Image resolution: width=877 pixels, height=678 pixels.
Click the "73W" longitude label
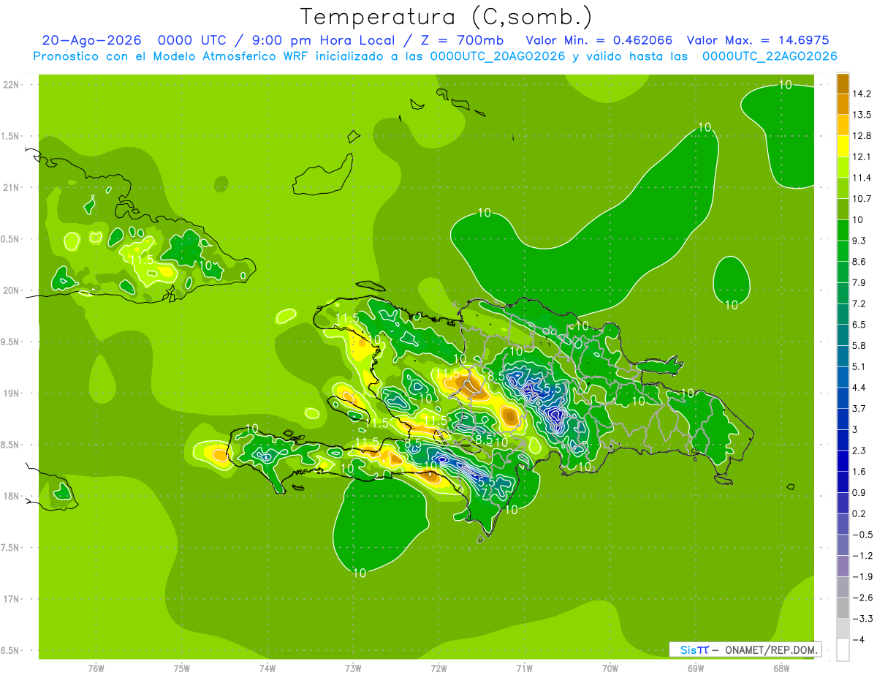pos(353,668)
